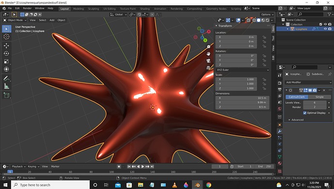The image size is (334, 189).
Task: Select the Rotate tool
Action: coord(6,53)
